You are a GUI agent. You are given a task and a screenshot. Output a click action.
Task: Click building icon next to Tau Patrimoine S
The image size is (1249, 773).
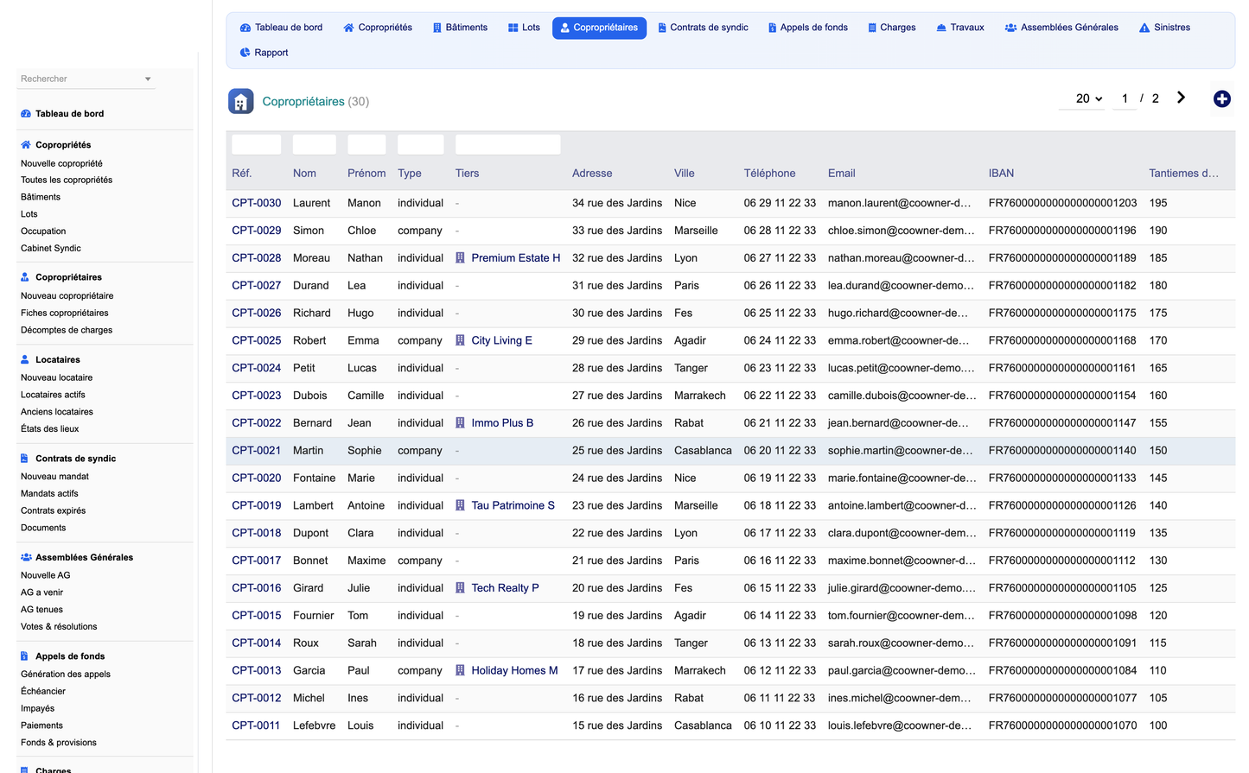click(461, 505)
